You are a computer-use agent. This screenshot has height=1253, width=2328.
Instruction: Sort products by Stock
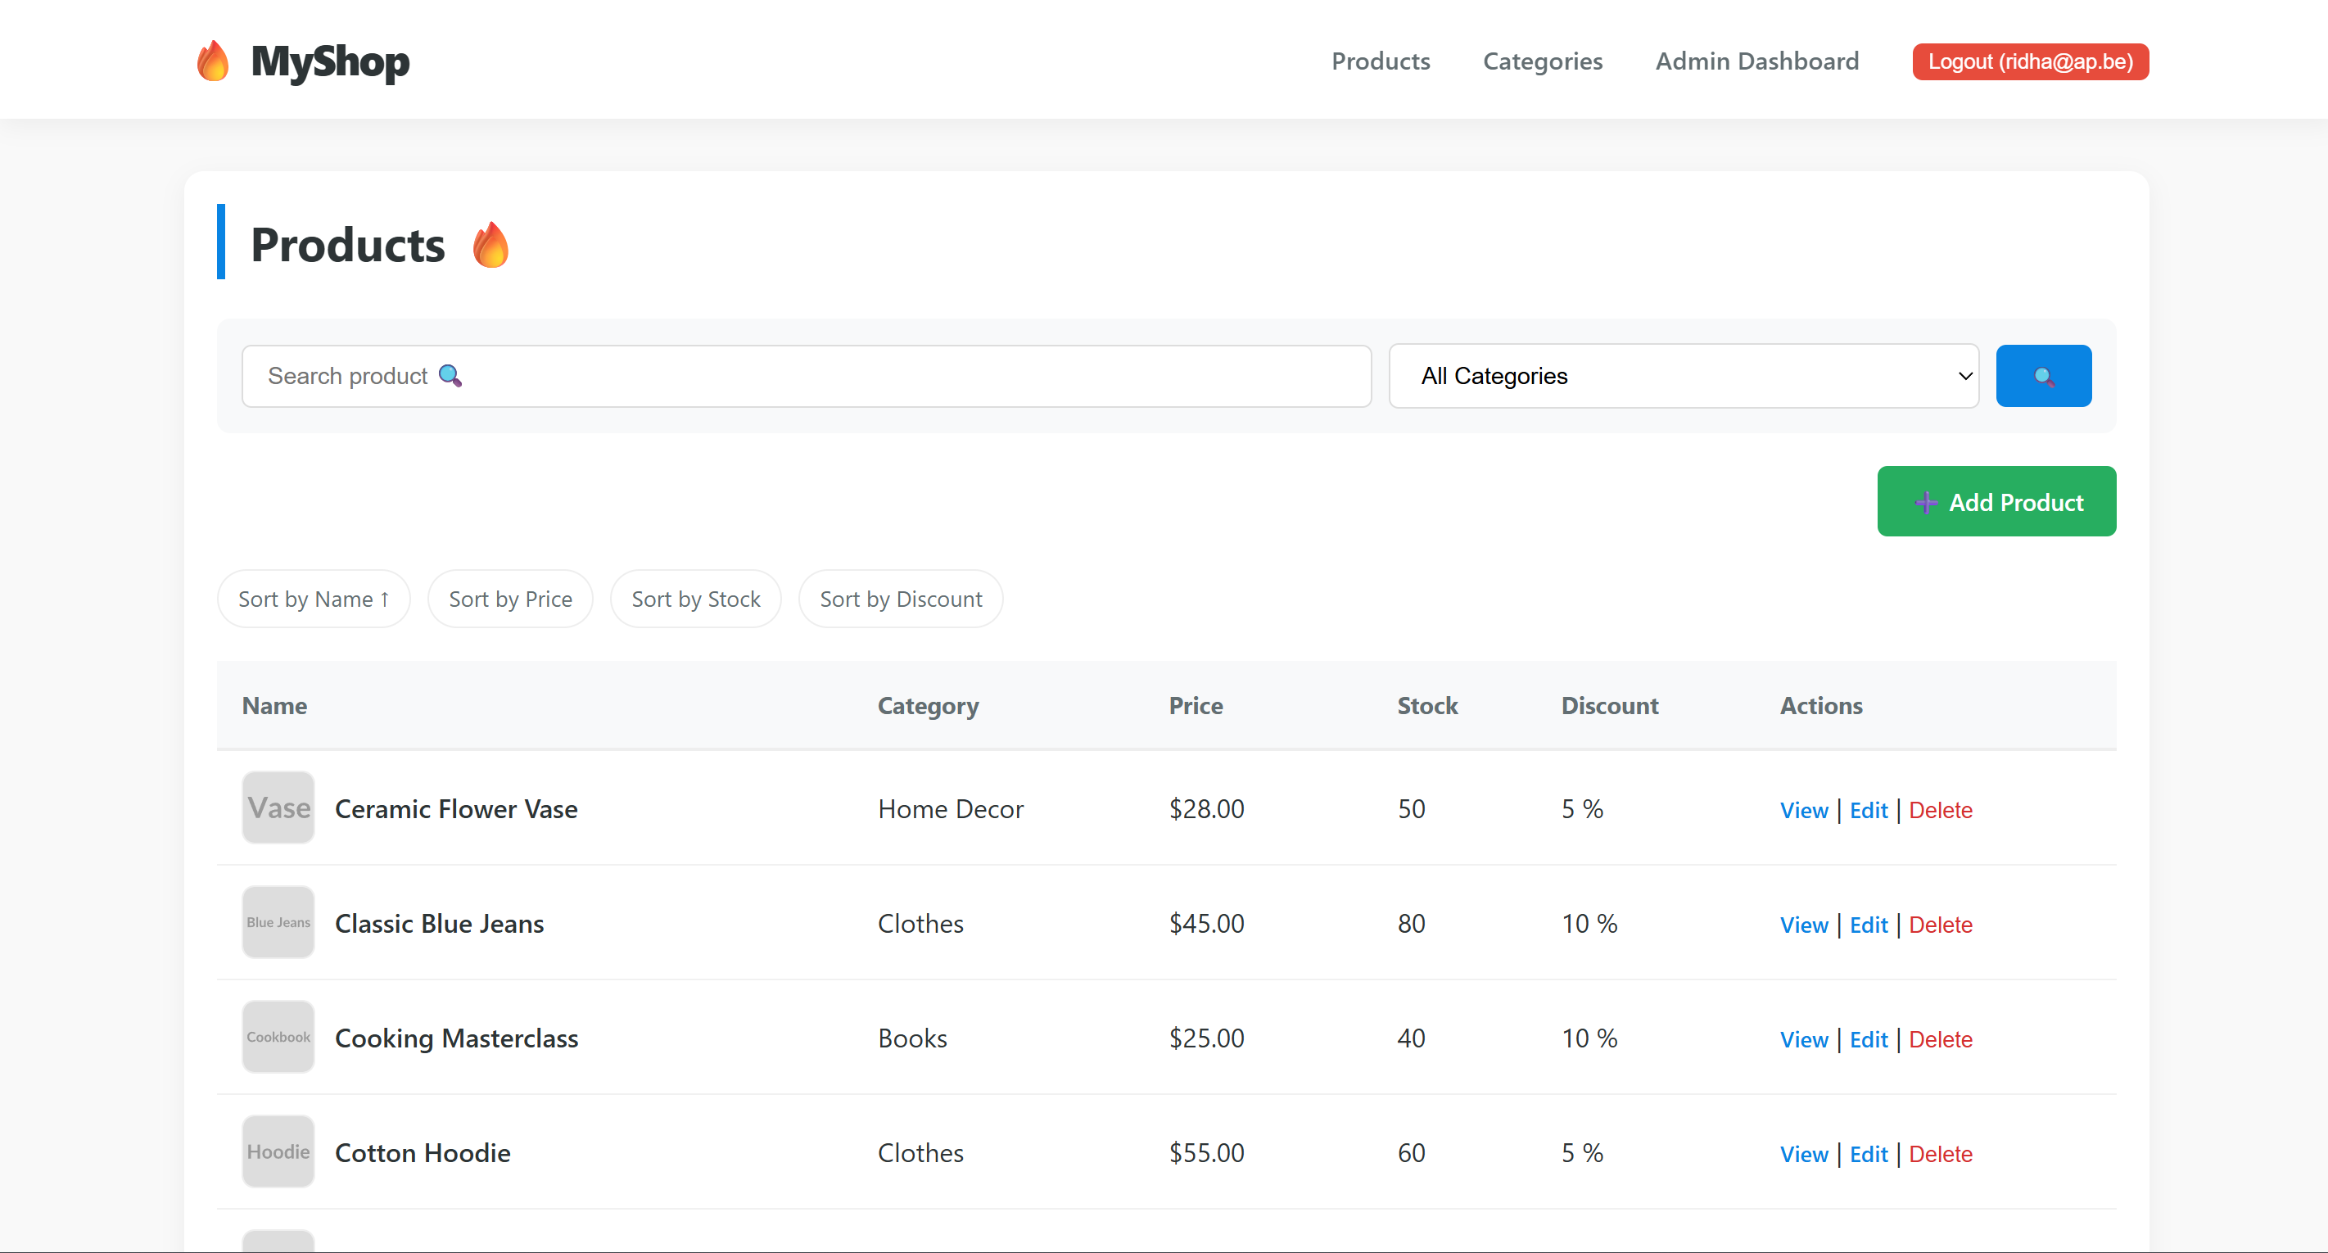tap(696, 599)
